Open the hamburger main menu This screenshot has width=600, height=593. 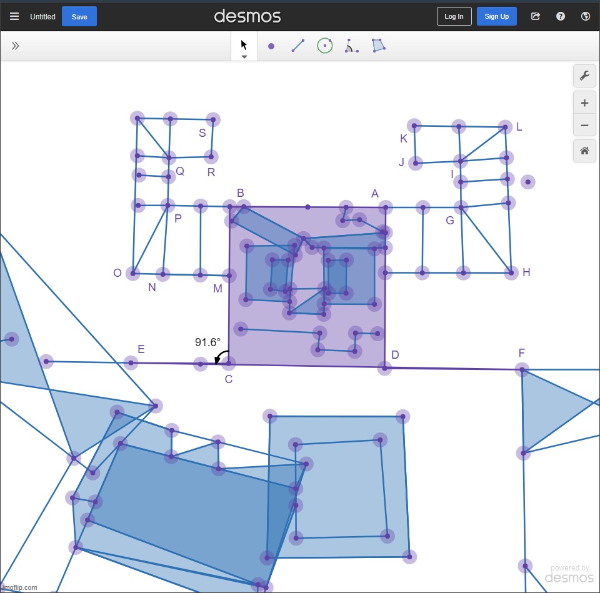(x=14, y=16)
